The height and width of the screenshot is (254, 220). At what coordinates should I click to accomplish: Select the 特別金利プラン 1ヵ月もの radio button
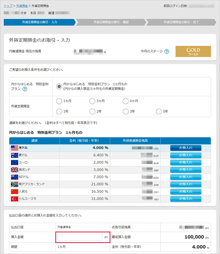59,86
